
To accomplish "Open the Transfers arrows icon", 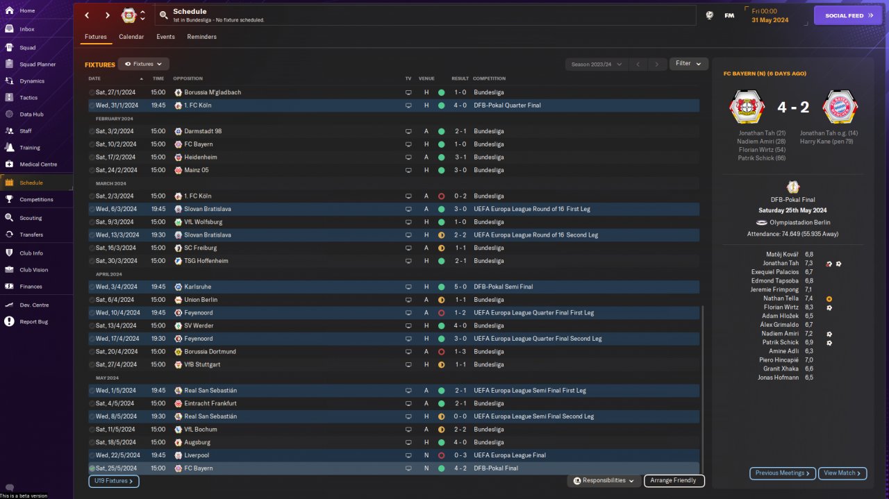I will pos(9,235).
